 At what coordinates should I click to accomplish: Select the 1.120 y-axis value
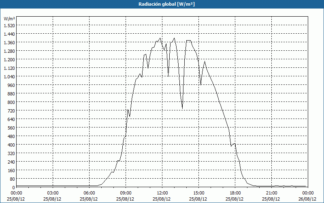[x=9, y=68]
